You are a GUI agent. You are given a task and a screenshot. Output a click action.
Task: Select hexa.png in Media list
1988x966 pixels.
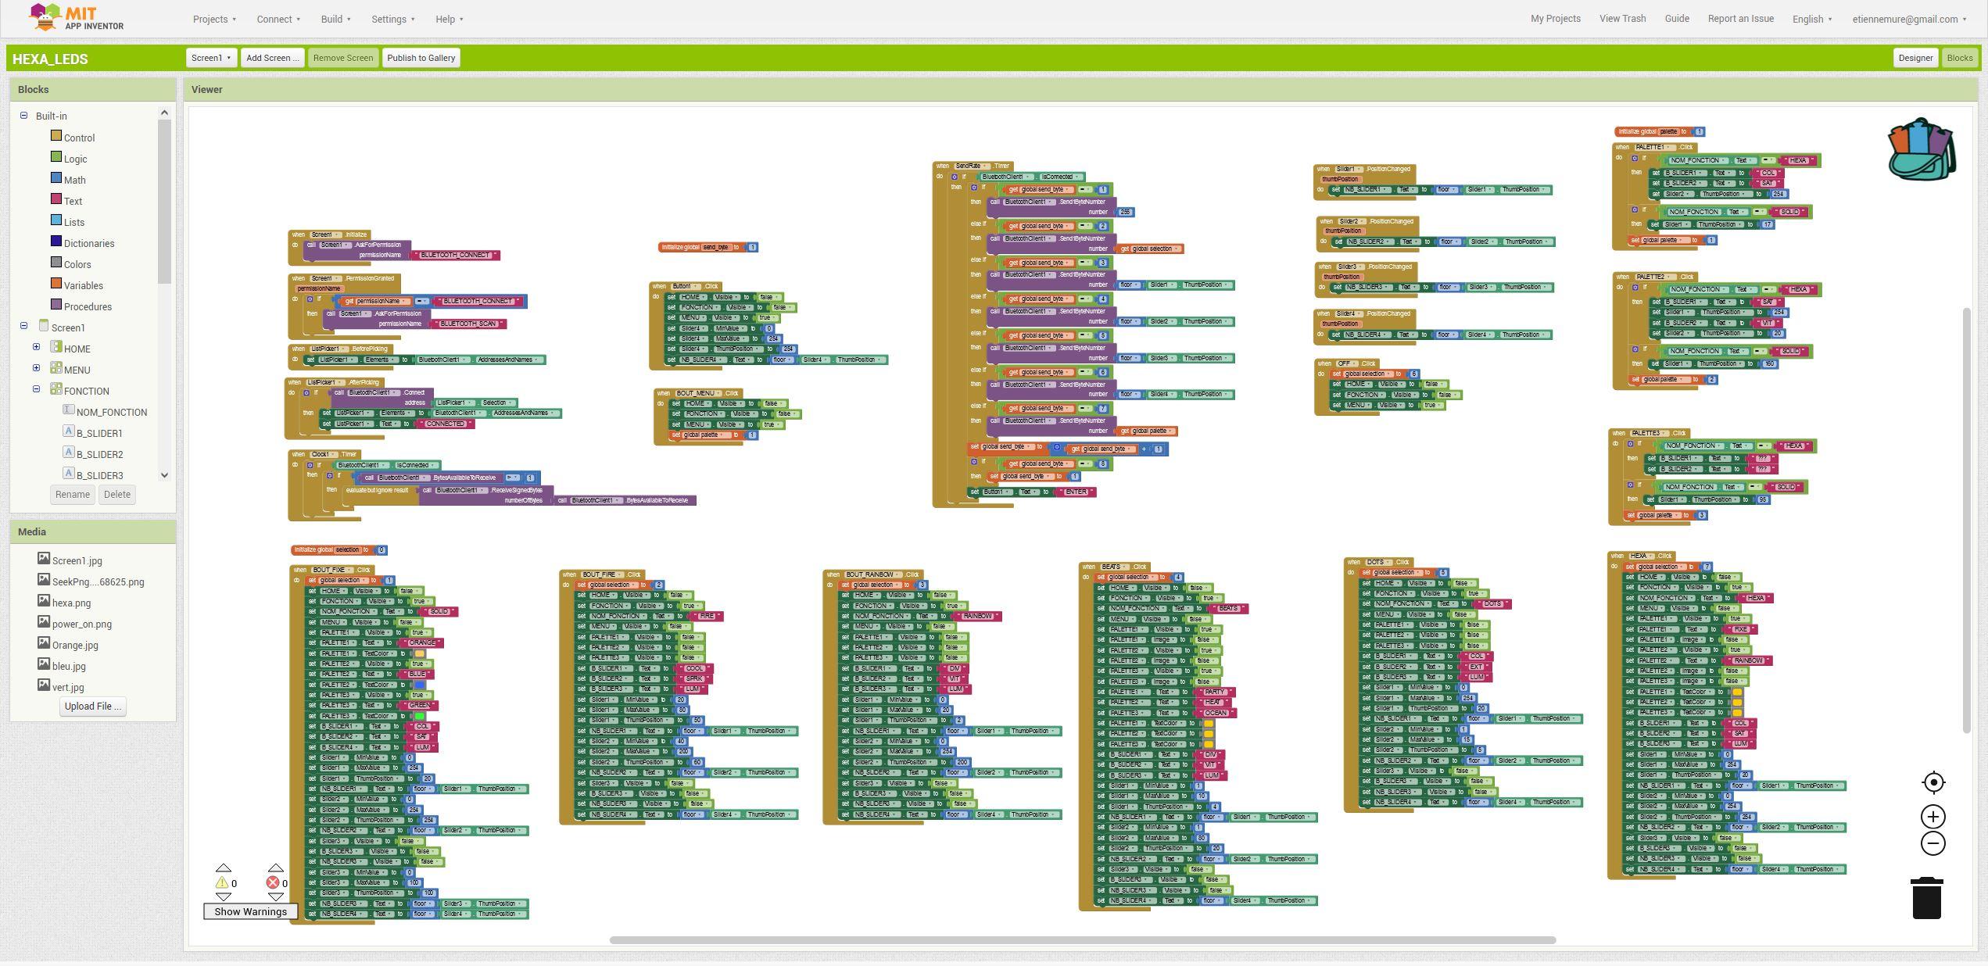(x=71, y=603)
